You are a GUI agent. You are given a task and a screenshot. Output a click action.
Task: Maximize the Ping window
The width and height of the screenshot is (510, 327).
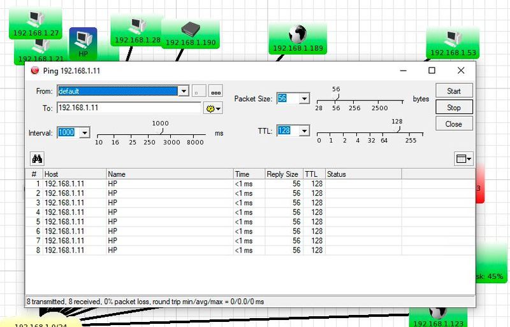click(x=432, y=71)
